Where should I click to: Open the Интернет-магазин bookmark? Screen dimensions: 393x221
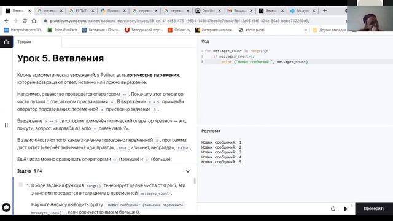coord(214,30)
